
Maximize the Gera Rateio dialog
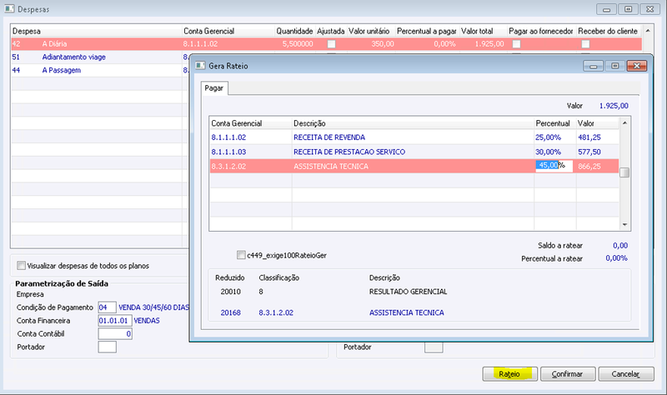pos(614,66)
